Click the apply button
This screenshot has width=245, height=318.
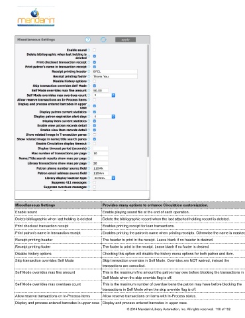[x=125, y=40]
